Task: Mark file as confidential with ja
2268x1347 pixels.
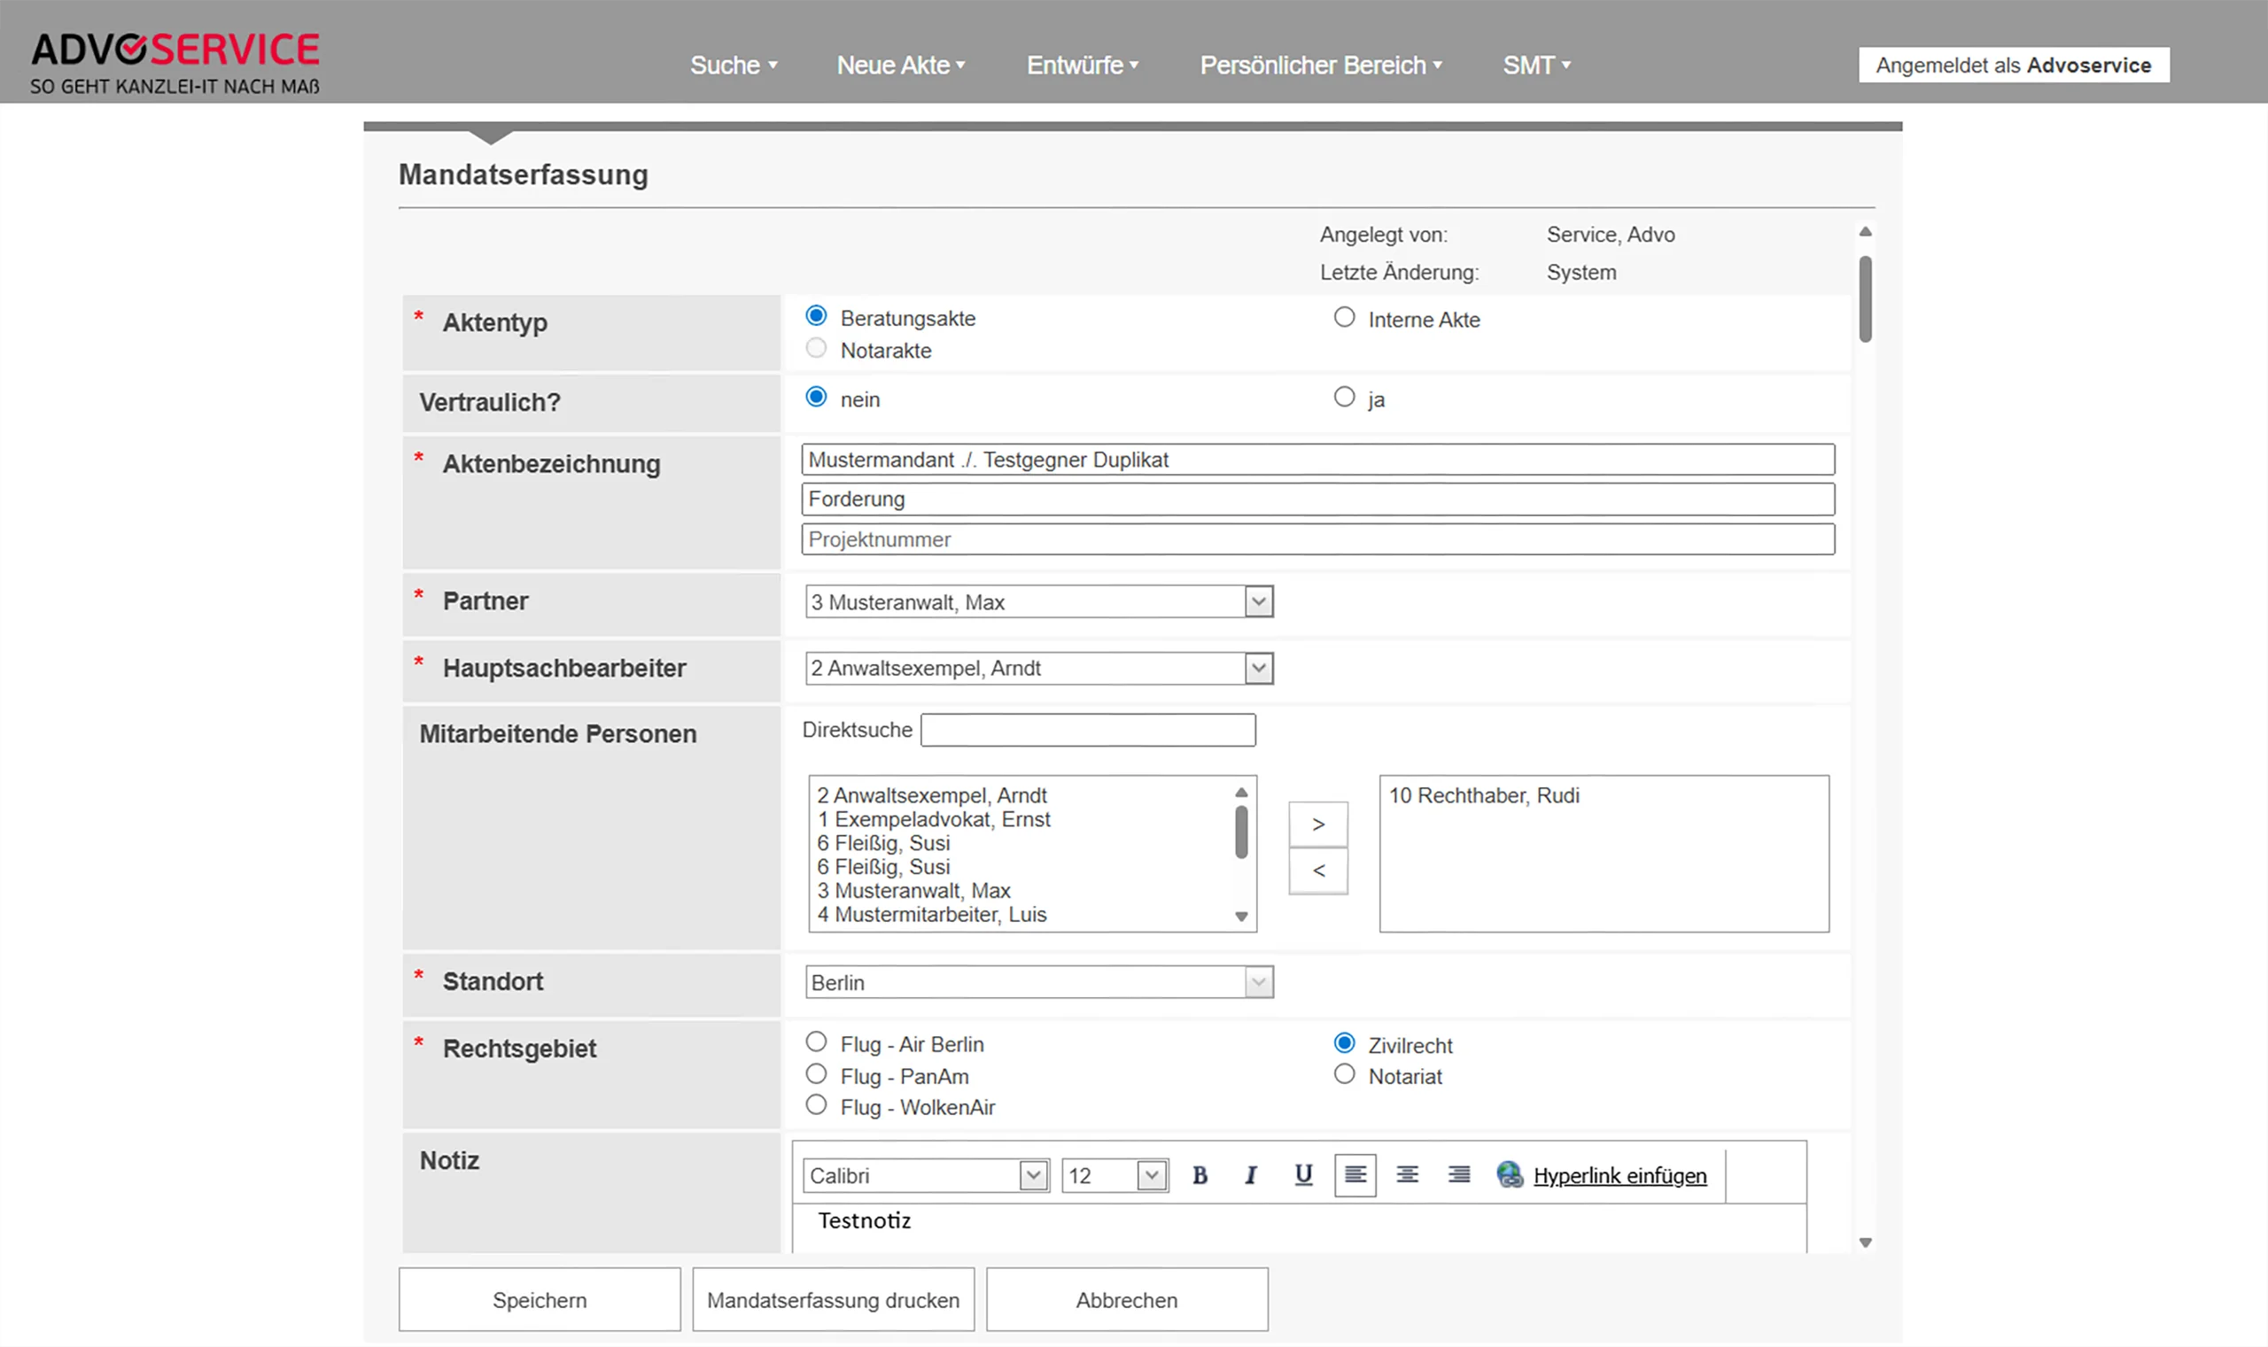Action: tap(1344, 398)
